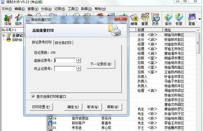Viewport: 203px width, 131px height.
Task: Click the 终止记录号 input field
Action: 65,69
